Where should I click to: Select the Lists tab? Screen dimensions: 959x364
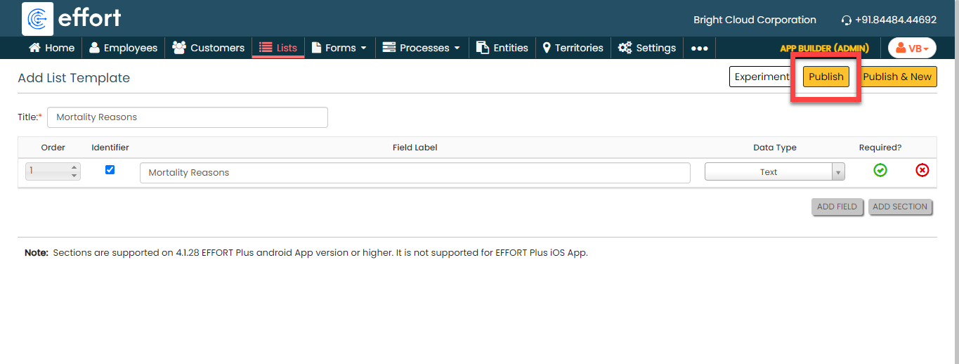point(278,48)
